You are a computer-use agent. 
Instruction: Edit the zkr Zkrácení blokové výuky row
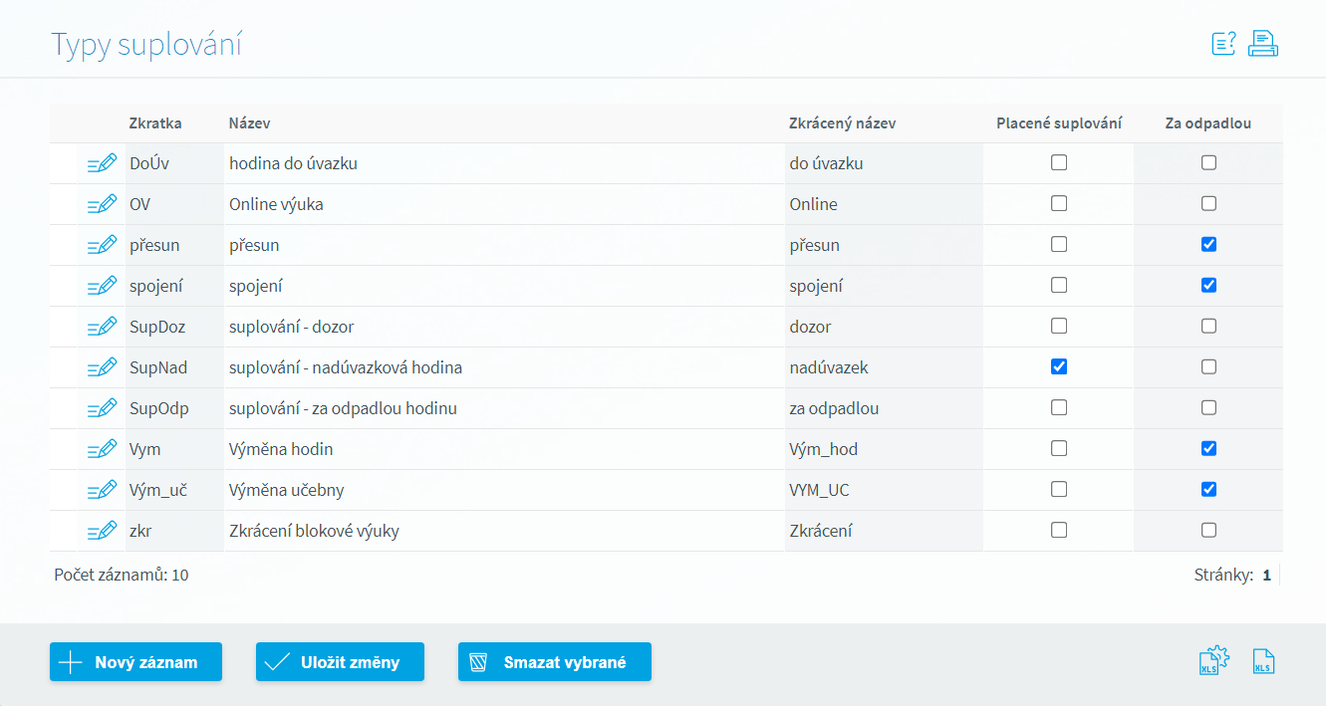102,531
